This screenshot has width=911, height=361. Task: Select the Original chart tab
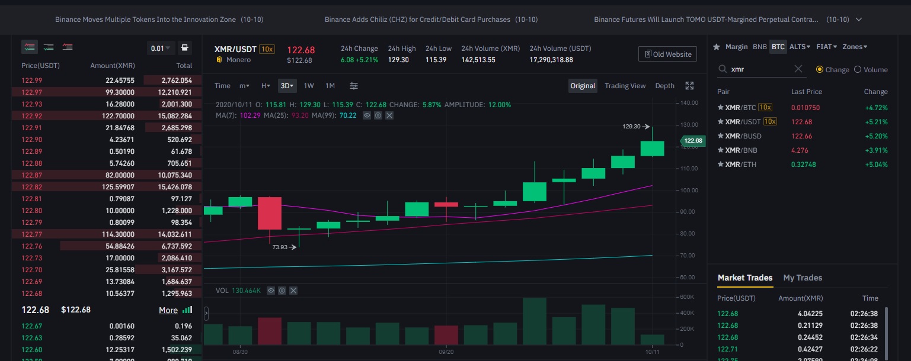(583, 86)
